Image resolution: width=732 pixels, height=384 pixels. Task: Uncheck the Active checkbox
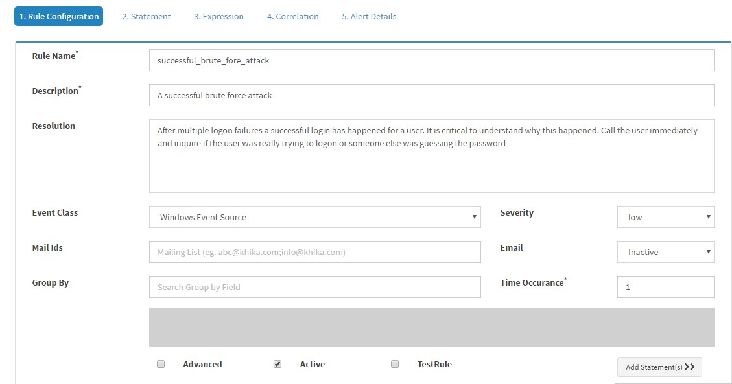277,364
